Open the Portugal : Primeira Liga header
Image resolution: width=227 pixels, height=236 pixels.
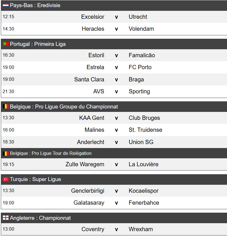pos(38,44)
